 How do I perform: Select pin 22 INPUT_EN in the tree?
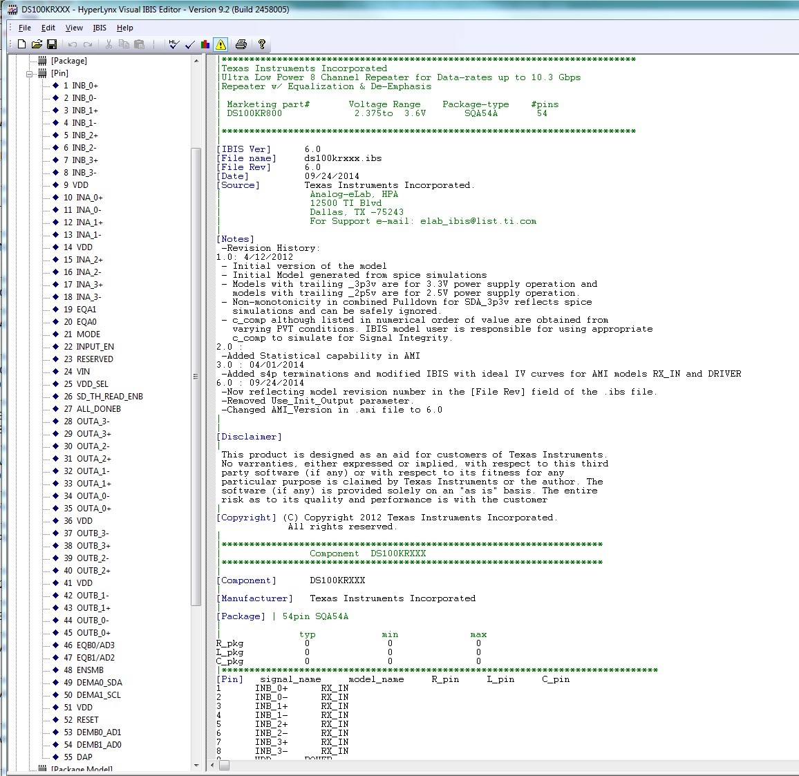click(88, 346)
